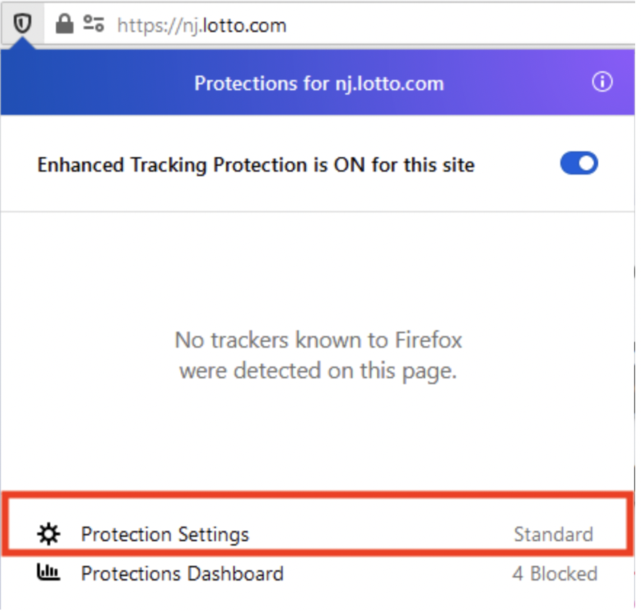Click the padlock icon for connection security
The width and height of the screenshot is (641, 611).
(65, 24)
